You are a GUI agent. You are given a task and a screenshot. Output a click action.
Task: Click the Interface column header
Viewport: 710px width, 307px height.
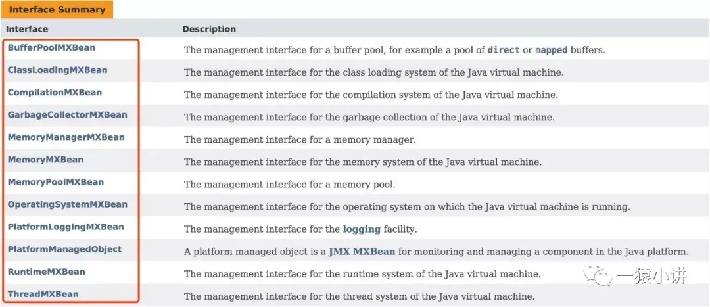[27, 29]
